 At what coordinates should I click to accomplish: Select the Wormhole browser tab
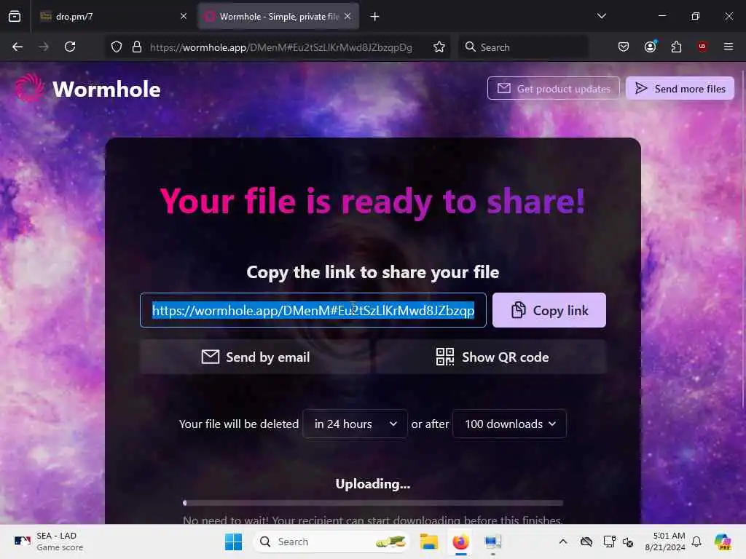point(278,17)
